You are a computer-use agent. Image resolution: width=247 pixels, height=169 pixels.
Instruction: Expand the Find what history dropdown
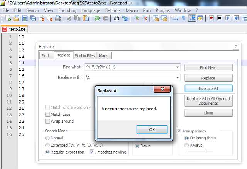tap(178, 67)
